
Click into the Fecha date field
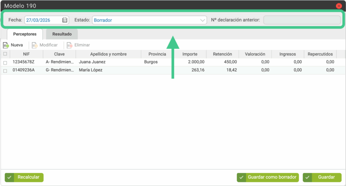[x=42, y=20]
